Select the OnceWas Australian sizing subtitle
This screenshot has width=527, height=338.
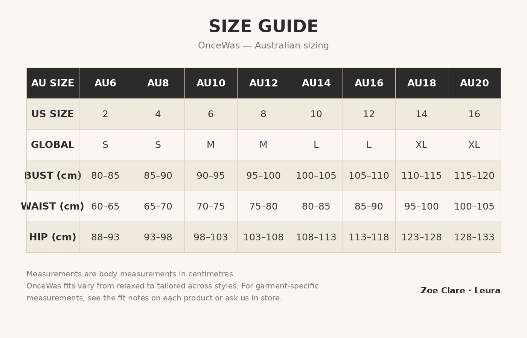coord(263,46)
